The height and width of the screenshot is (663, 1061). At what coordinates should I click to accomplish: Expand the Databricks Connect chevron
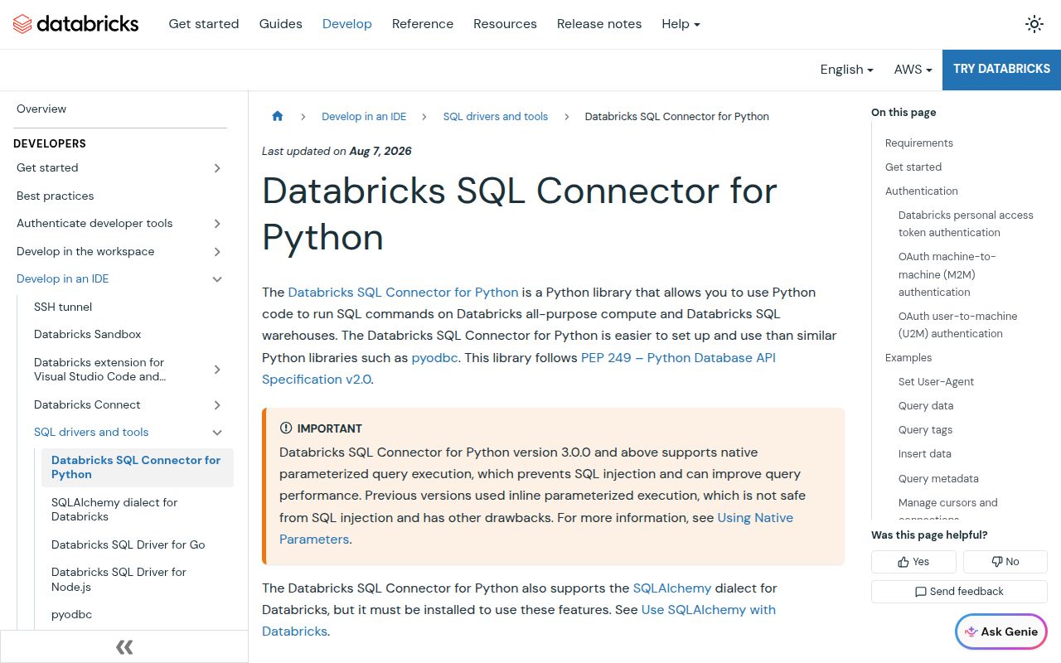click(x=217, y=405)
